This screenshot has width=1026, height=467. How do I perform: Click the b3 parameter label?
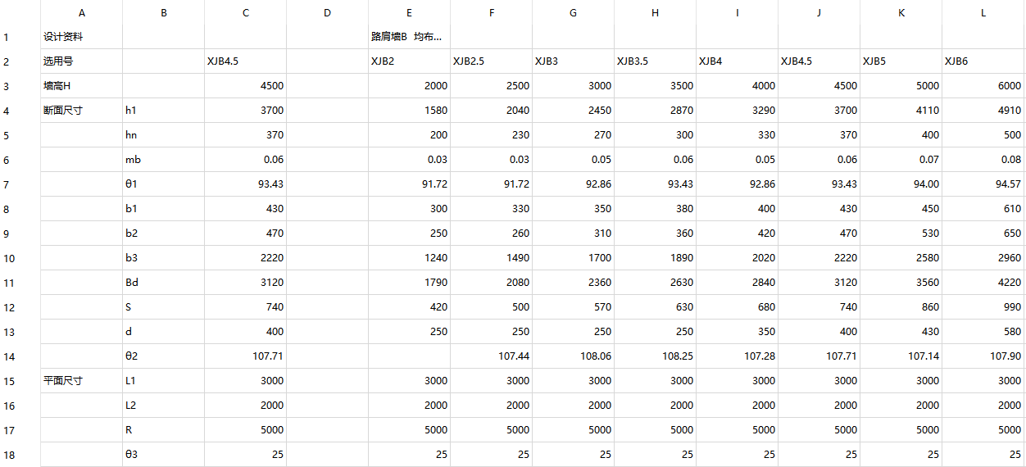[163, 258]
